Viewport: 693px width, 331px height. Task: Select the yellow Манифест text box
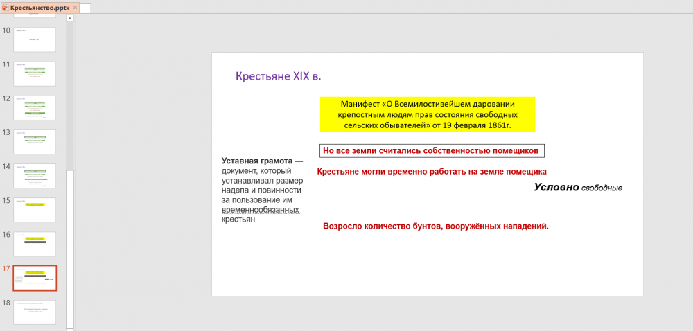click(x=427, y=114)
